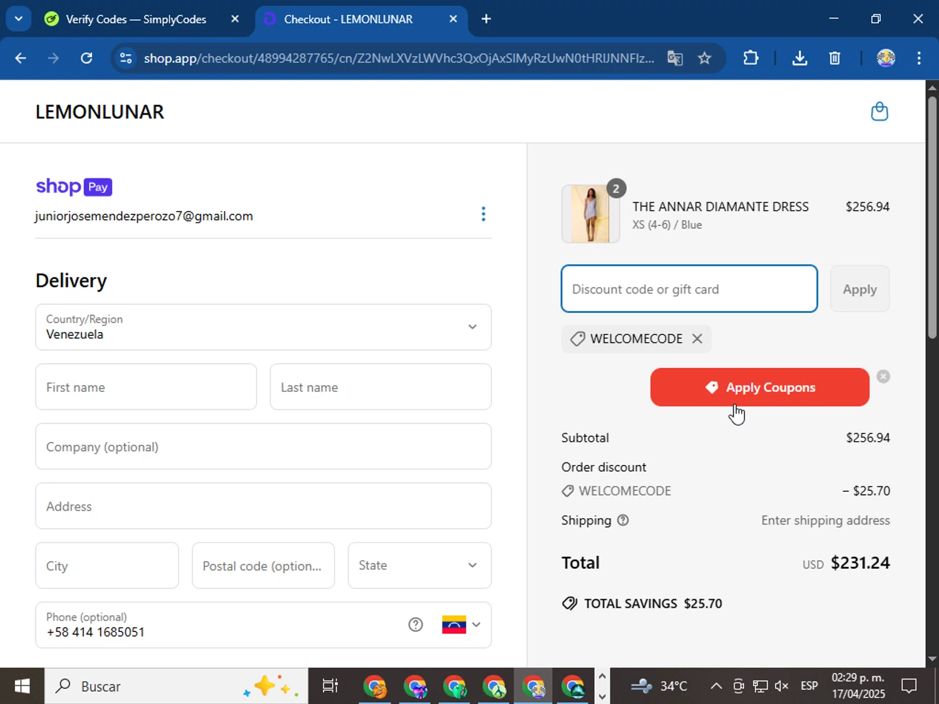Open Chrome three-dot menu
Viewport: 939px width, 704px height.
[x=919, y=58]
